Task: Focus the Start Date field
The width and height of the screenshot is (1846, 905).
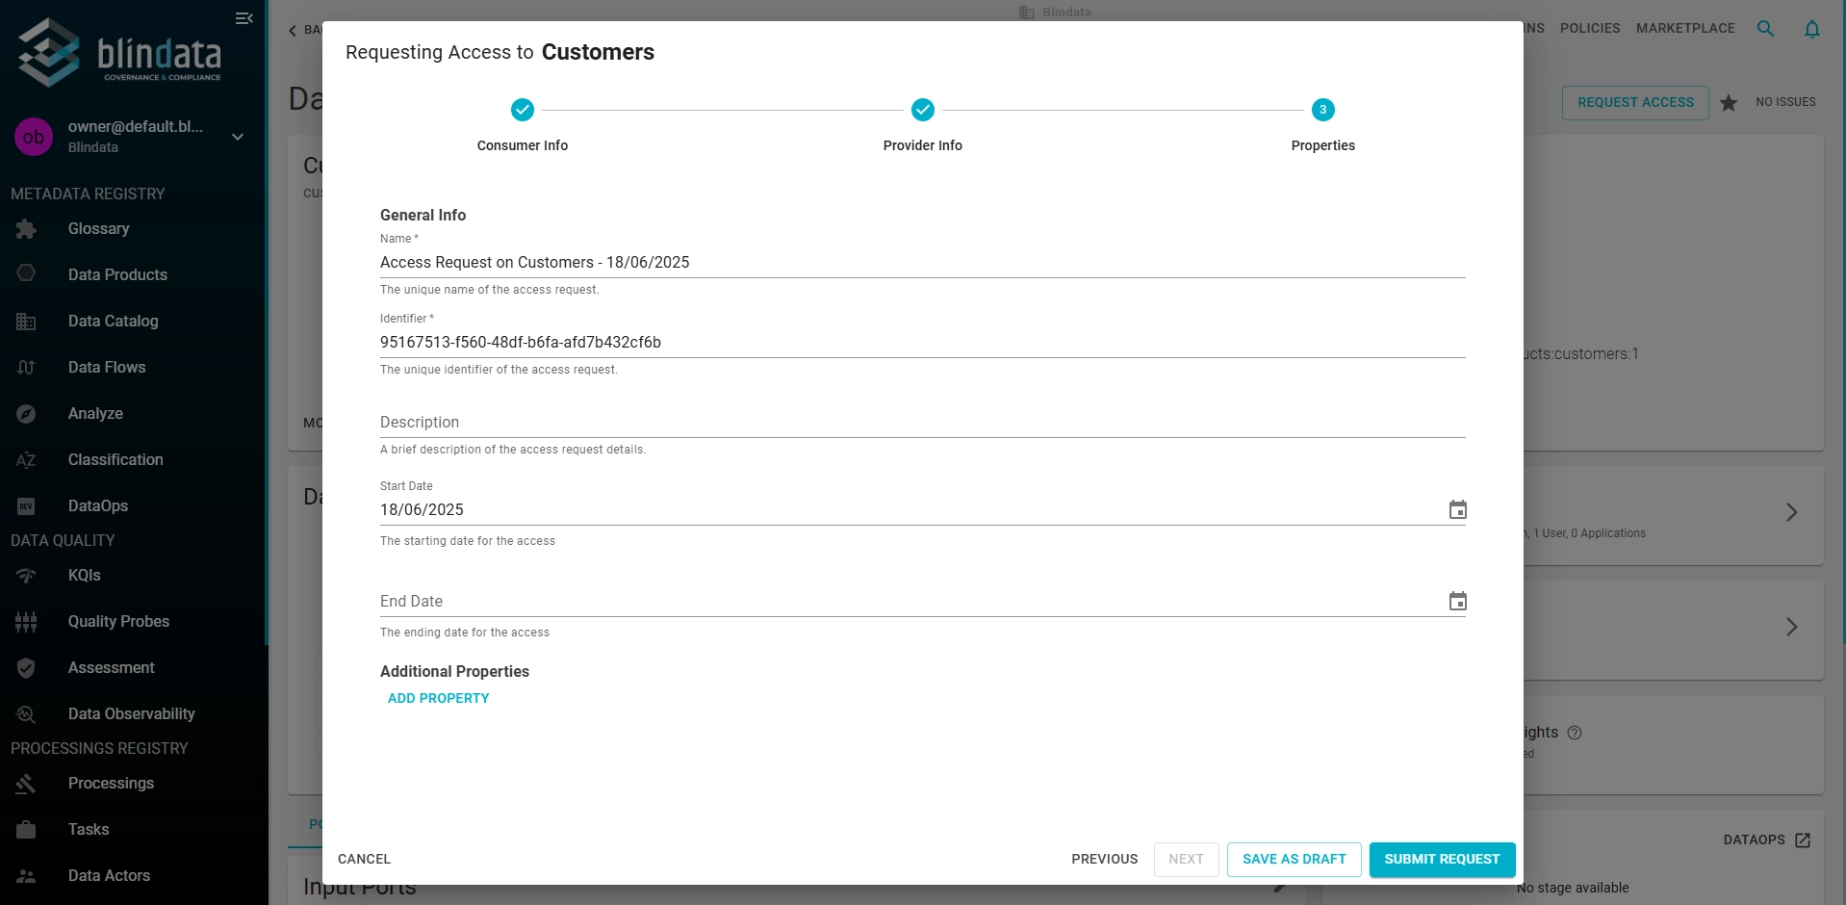Action: tap(911, 509)
